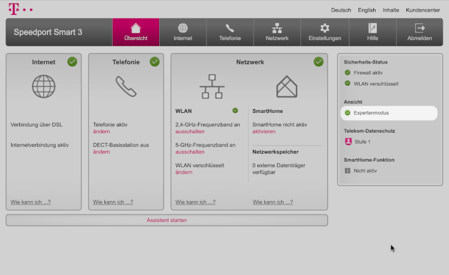Click the Netzwerk card heading
Screen dimensions: 449x275
tap(250, 62)
